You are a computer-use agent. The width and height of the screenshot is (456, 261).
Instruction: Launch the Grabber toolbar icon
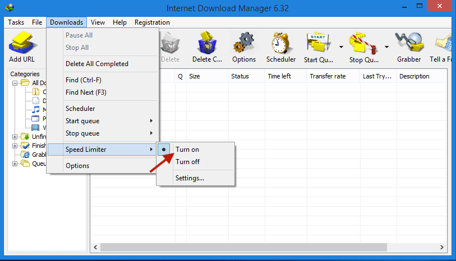coord(409,43)
